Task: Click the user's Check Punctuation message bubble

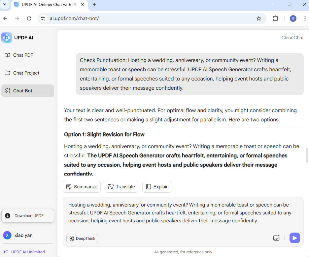Action: pos(189,74)
